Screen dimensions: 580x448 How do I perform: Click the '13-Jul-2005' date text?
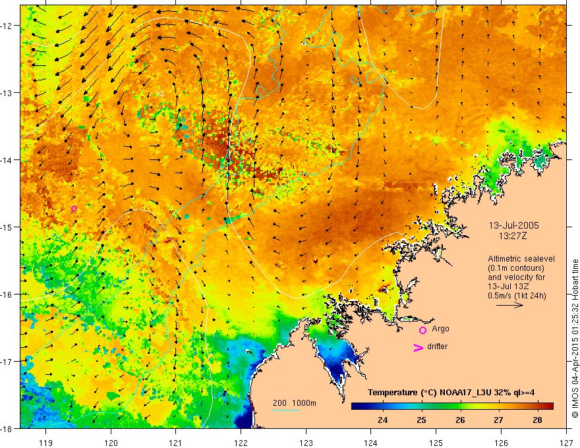coord(514,225)
